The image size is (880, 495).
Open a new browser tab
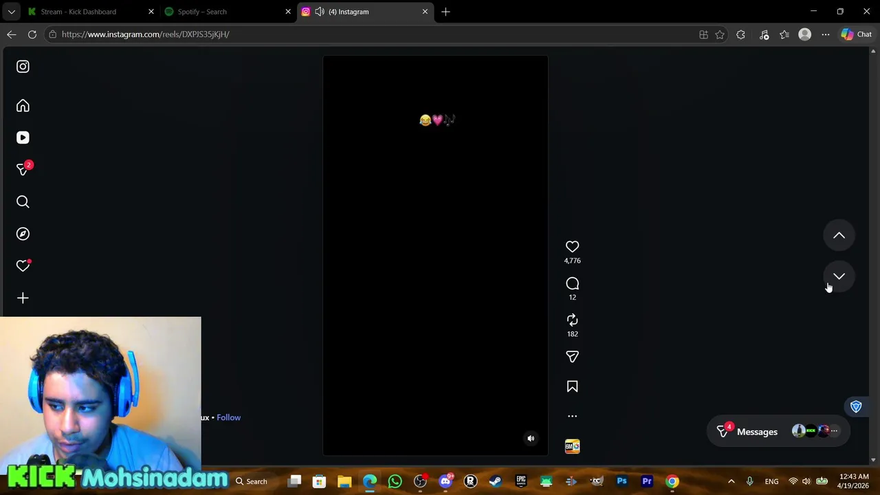pos(445,12)
